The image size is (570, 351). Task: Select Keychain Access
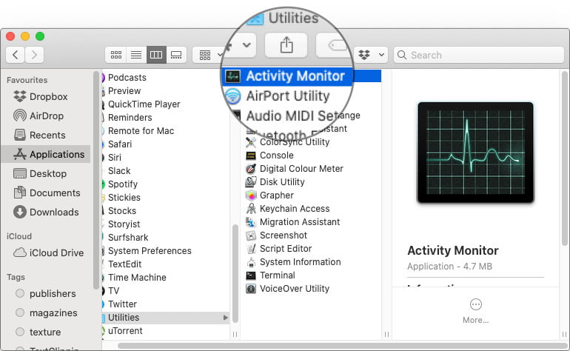tap(295, 209)
